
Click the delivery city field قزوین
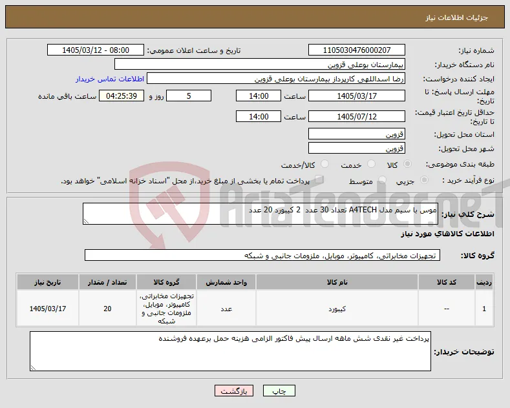click(356, 148)
